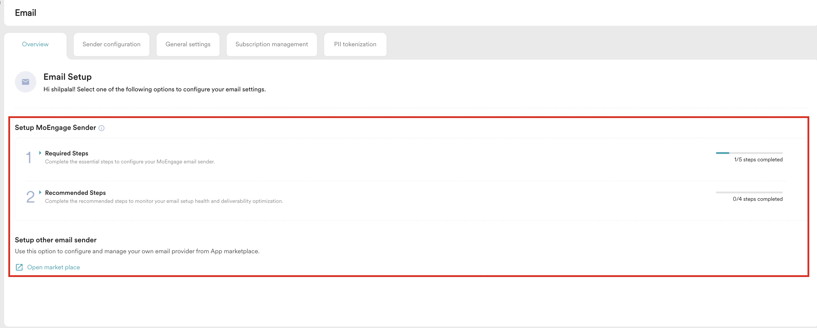This screenshot has width=817, height=328.
Task: Collapse the Setup MoEngage Sender card
Action: click(x=55, y=127)
